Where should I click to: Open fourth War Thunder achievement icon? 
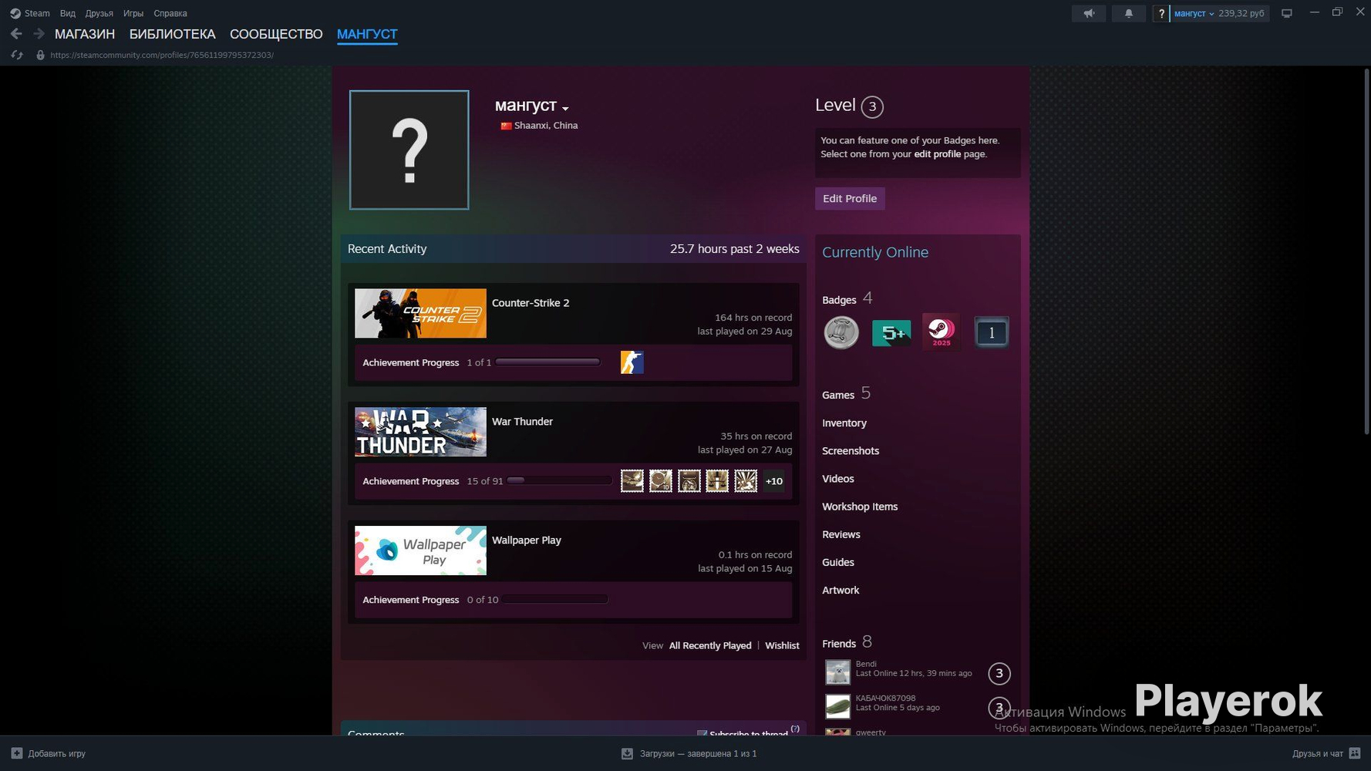[717, 481]
